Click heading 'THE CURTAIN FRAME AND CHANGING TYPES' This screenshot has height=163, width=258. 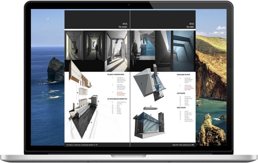coord(117,99)
